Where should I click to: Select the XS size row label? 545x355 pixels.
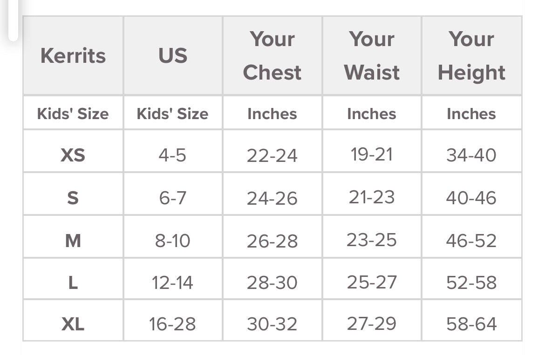pyautogui.click(x=73, y=155)
